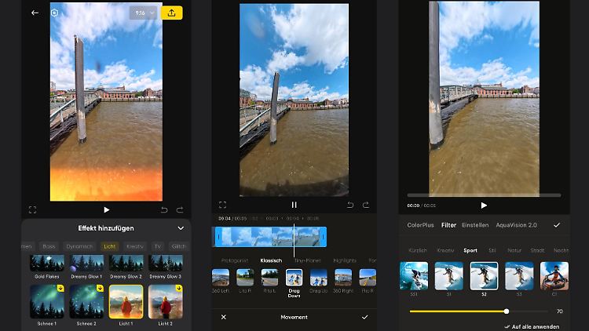This screenshot has width=589, height=331.
Task: Select the Glitch effect category
Action: (x=179, y=246)
